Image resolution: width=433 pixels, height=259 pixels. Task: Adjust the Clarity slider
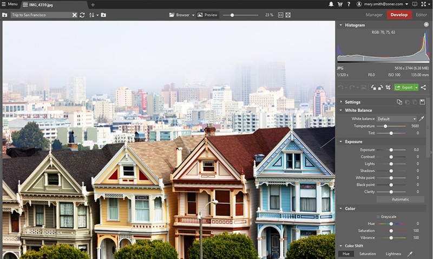pyautogui.click(x=391, y=192)
